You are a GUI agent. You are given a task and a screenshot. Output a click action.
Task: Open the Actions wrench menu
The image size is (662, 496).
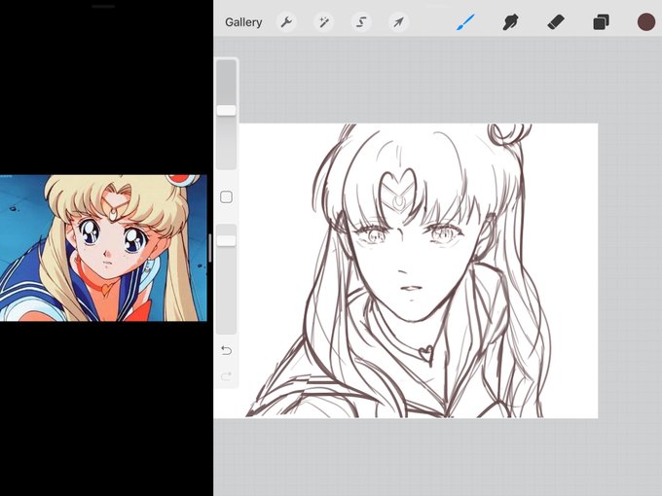pos(286,22)
